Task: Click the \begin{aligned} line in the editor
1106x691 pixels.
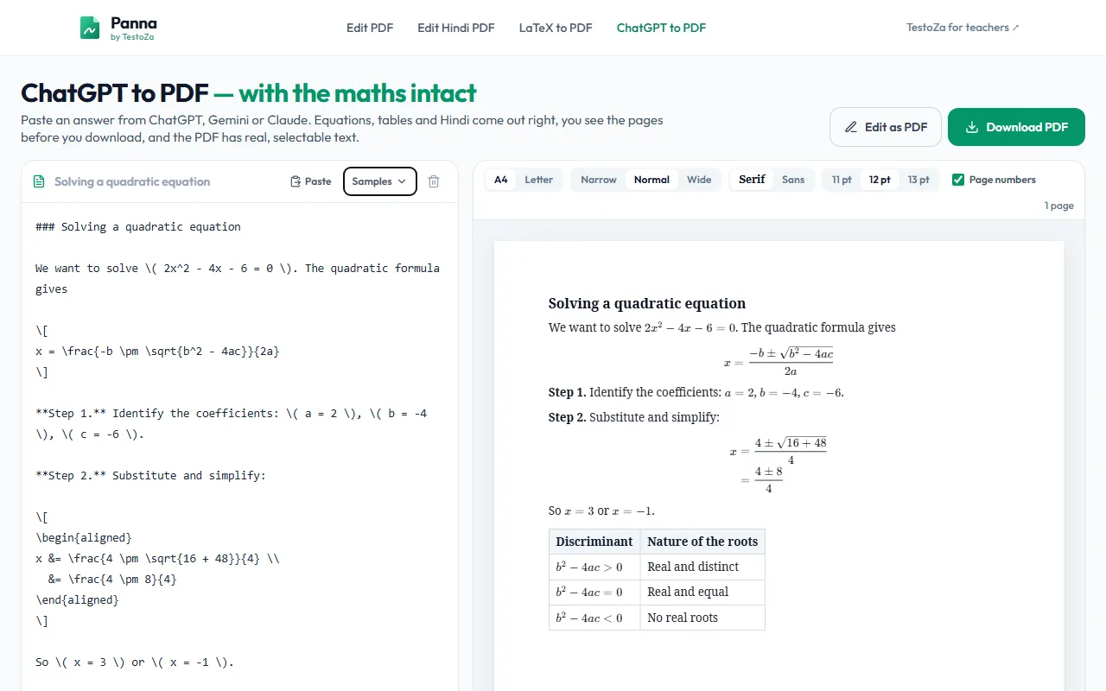Action: coord(84,537)
